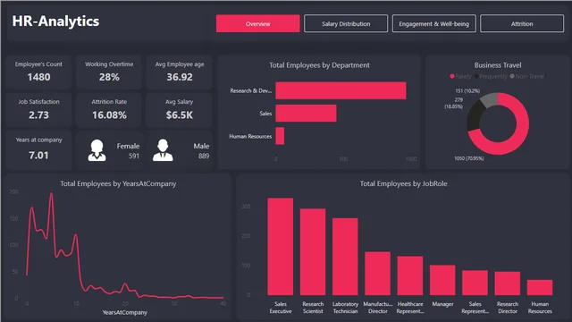The height and width of the screenshot is (322, 572).
Task: Open the Overview tab
Action: 258,24
